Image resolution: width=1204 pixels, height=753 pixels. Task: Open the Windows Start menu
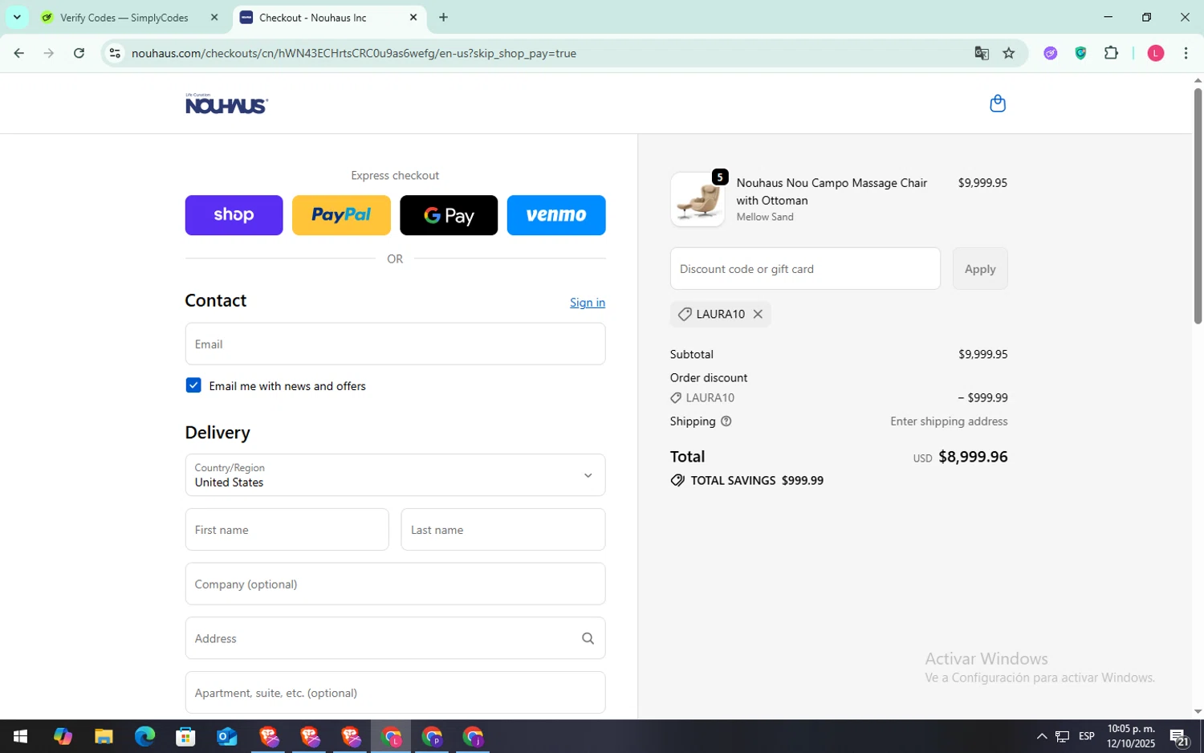click(21, 736)
